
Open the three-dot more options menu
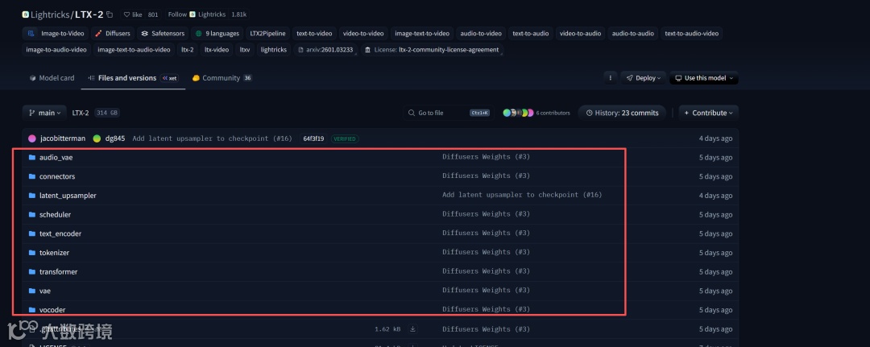[611, 78]
